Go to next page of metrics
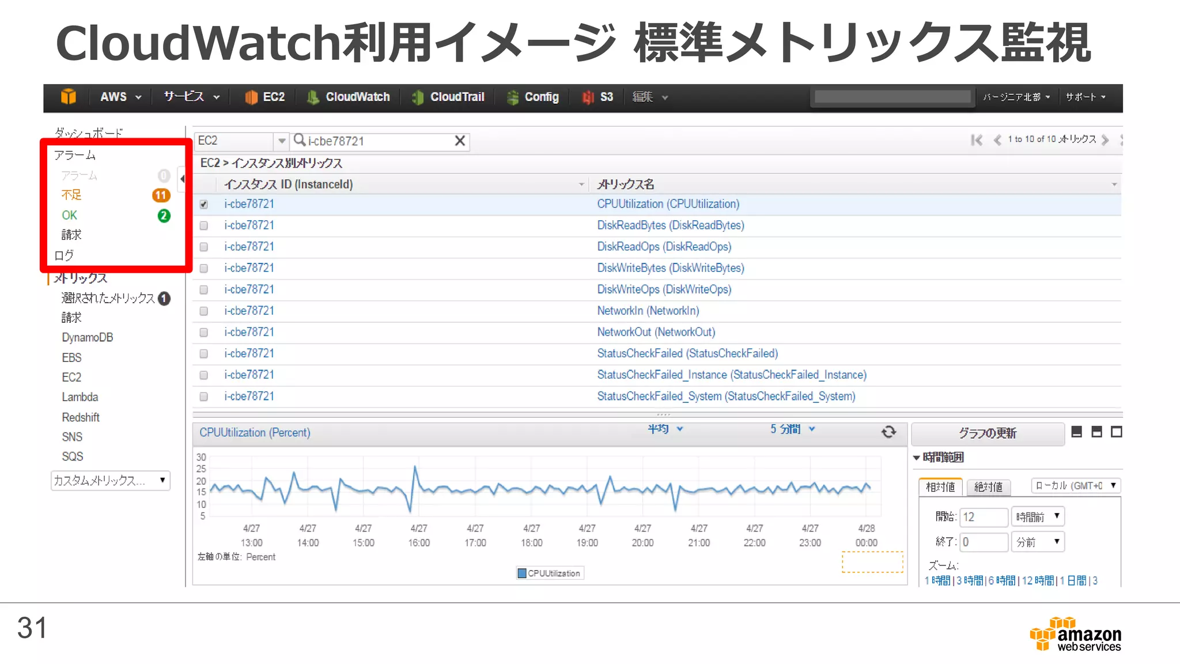The image size is (1180, 664). pos(1105,140)
